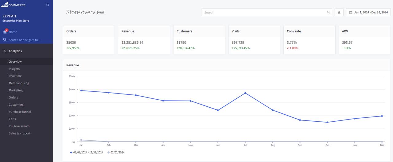The height and width of the screenshot is (162, 393).
Task: Open In-Store search report
Action: 26,126
